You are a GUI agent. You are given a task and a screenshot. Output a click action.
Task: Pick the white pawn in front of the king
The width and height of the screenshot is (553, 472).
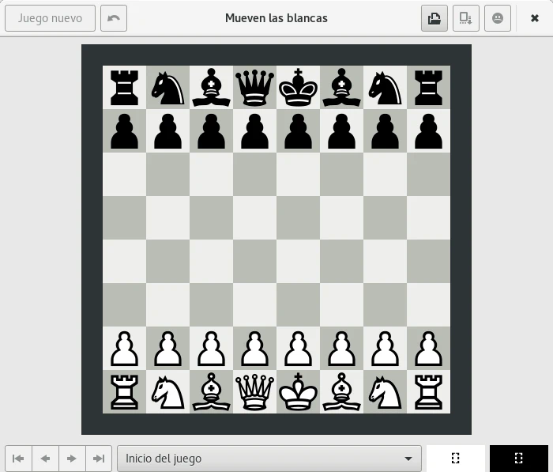point(298,349)
